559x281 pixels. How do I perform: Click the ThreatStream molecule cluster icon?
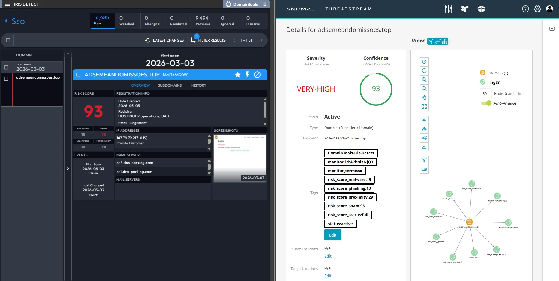pyautogui.click(x=465, y=9)
